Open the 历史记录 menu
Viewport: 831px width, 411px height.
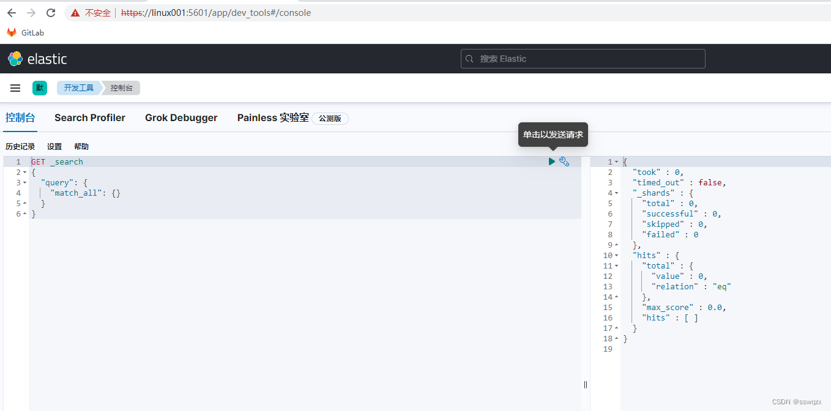[x=20, y=146]
